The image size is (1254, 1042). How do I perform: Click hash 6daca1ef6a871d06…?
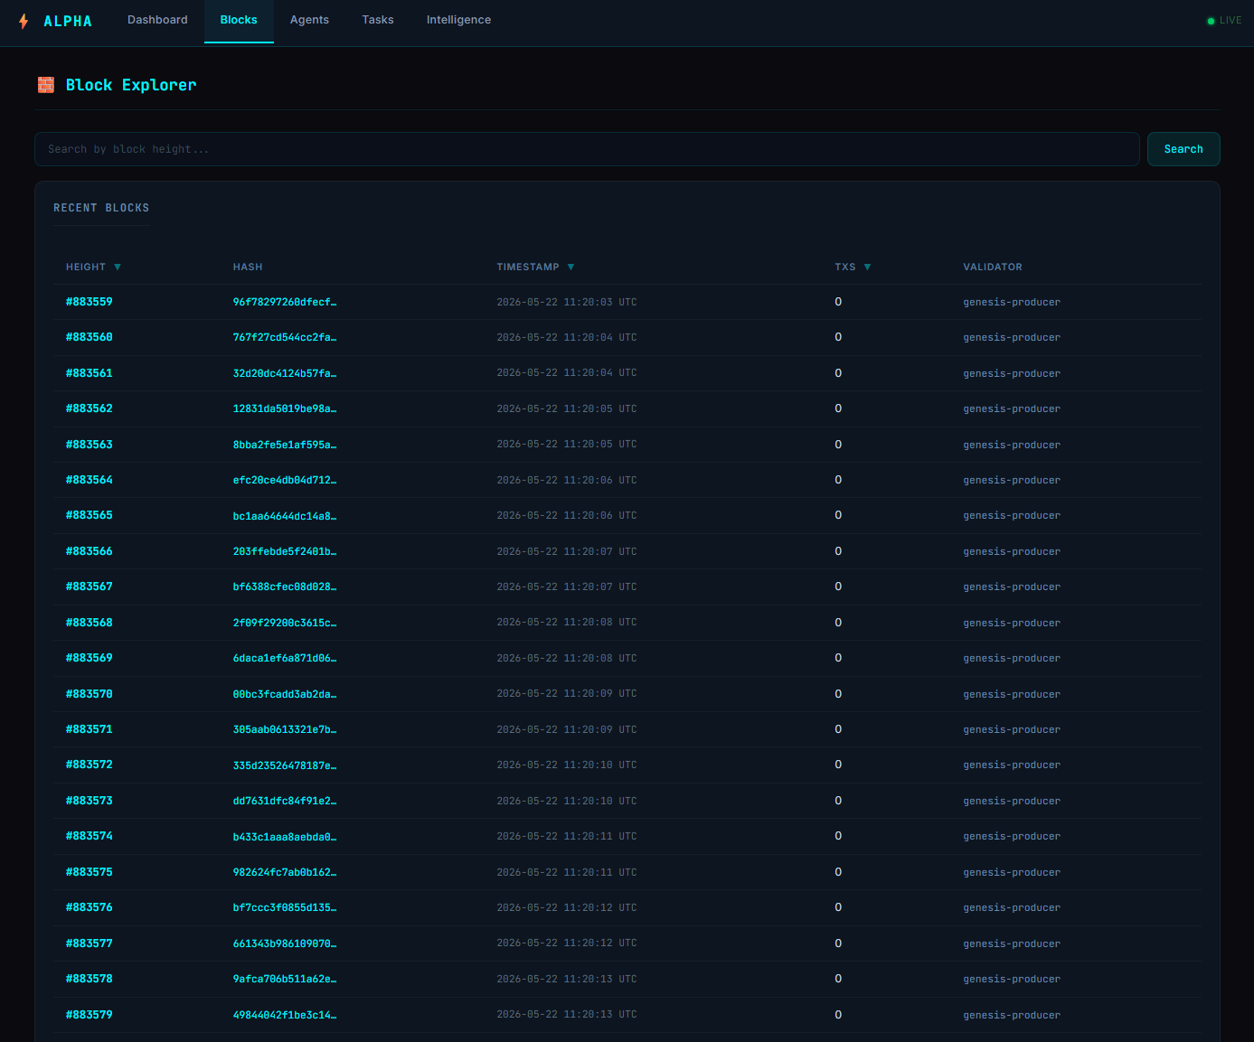[285, 658]
